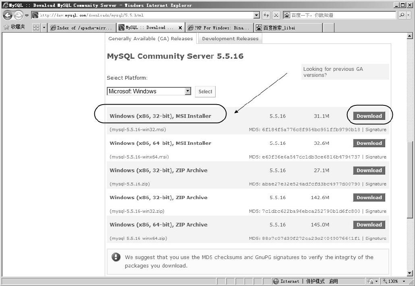
Task: Click the Stop loading X icon
Action: (276, 15)
